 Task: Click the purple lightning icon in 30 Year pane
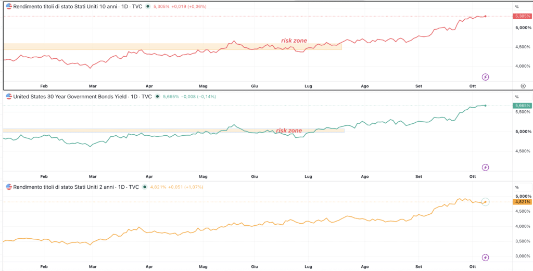486,167
